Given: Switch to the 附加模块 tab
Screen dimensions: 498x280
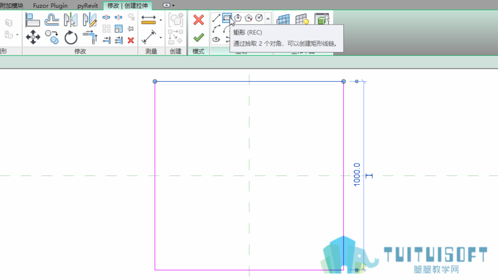Looking at the screenshot, I should click(x=12, y=6).
